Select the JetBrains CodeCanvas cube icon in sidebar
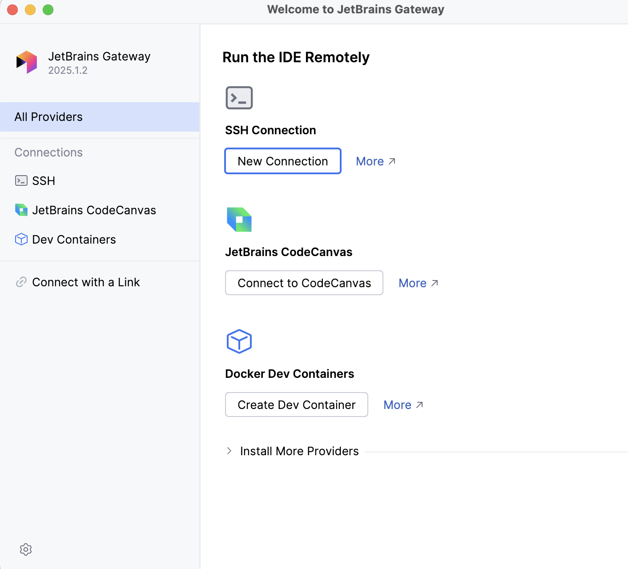Screen dimensions: 628x569 coord(21,210)
